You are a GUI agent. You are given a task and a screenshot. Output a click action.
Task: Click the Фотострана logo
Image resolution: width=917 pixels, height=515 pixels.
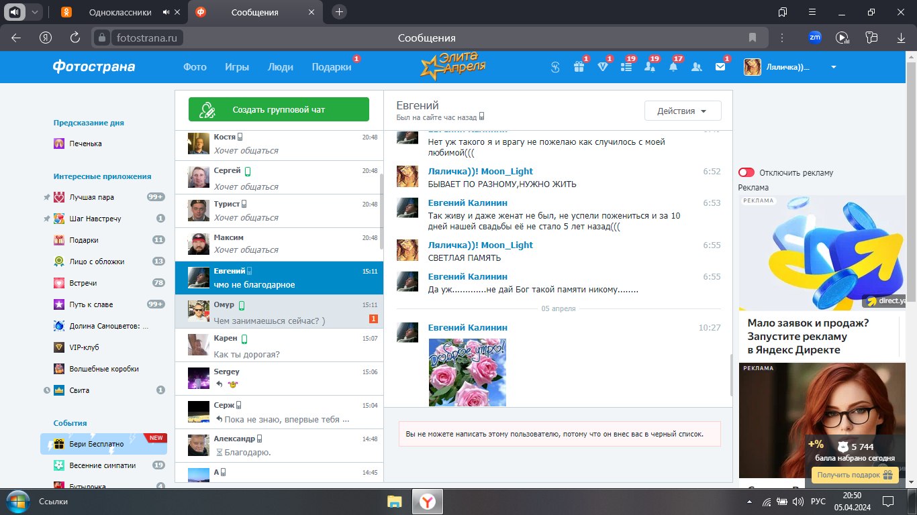(x=94, y=66)
